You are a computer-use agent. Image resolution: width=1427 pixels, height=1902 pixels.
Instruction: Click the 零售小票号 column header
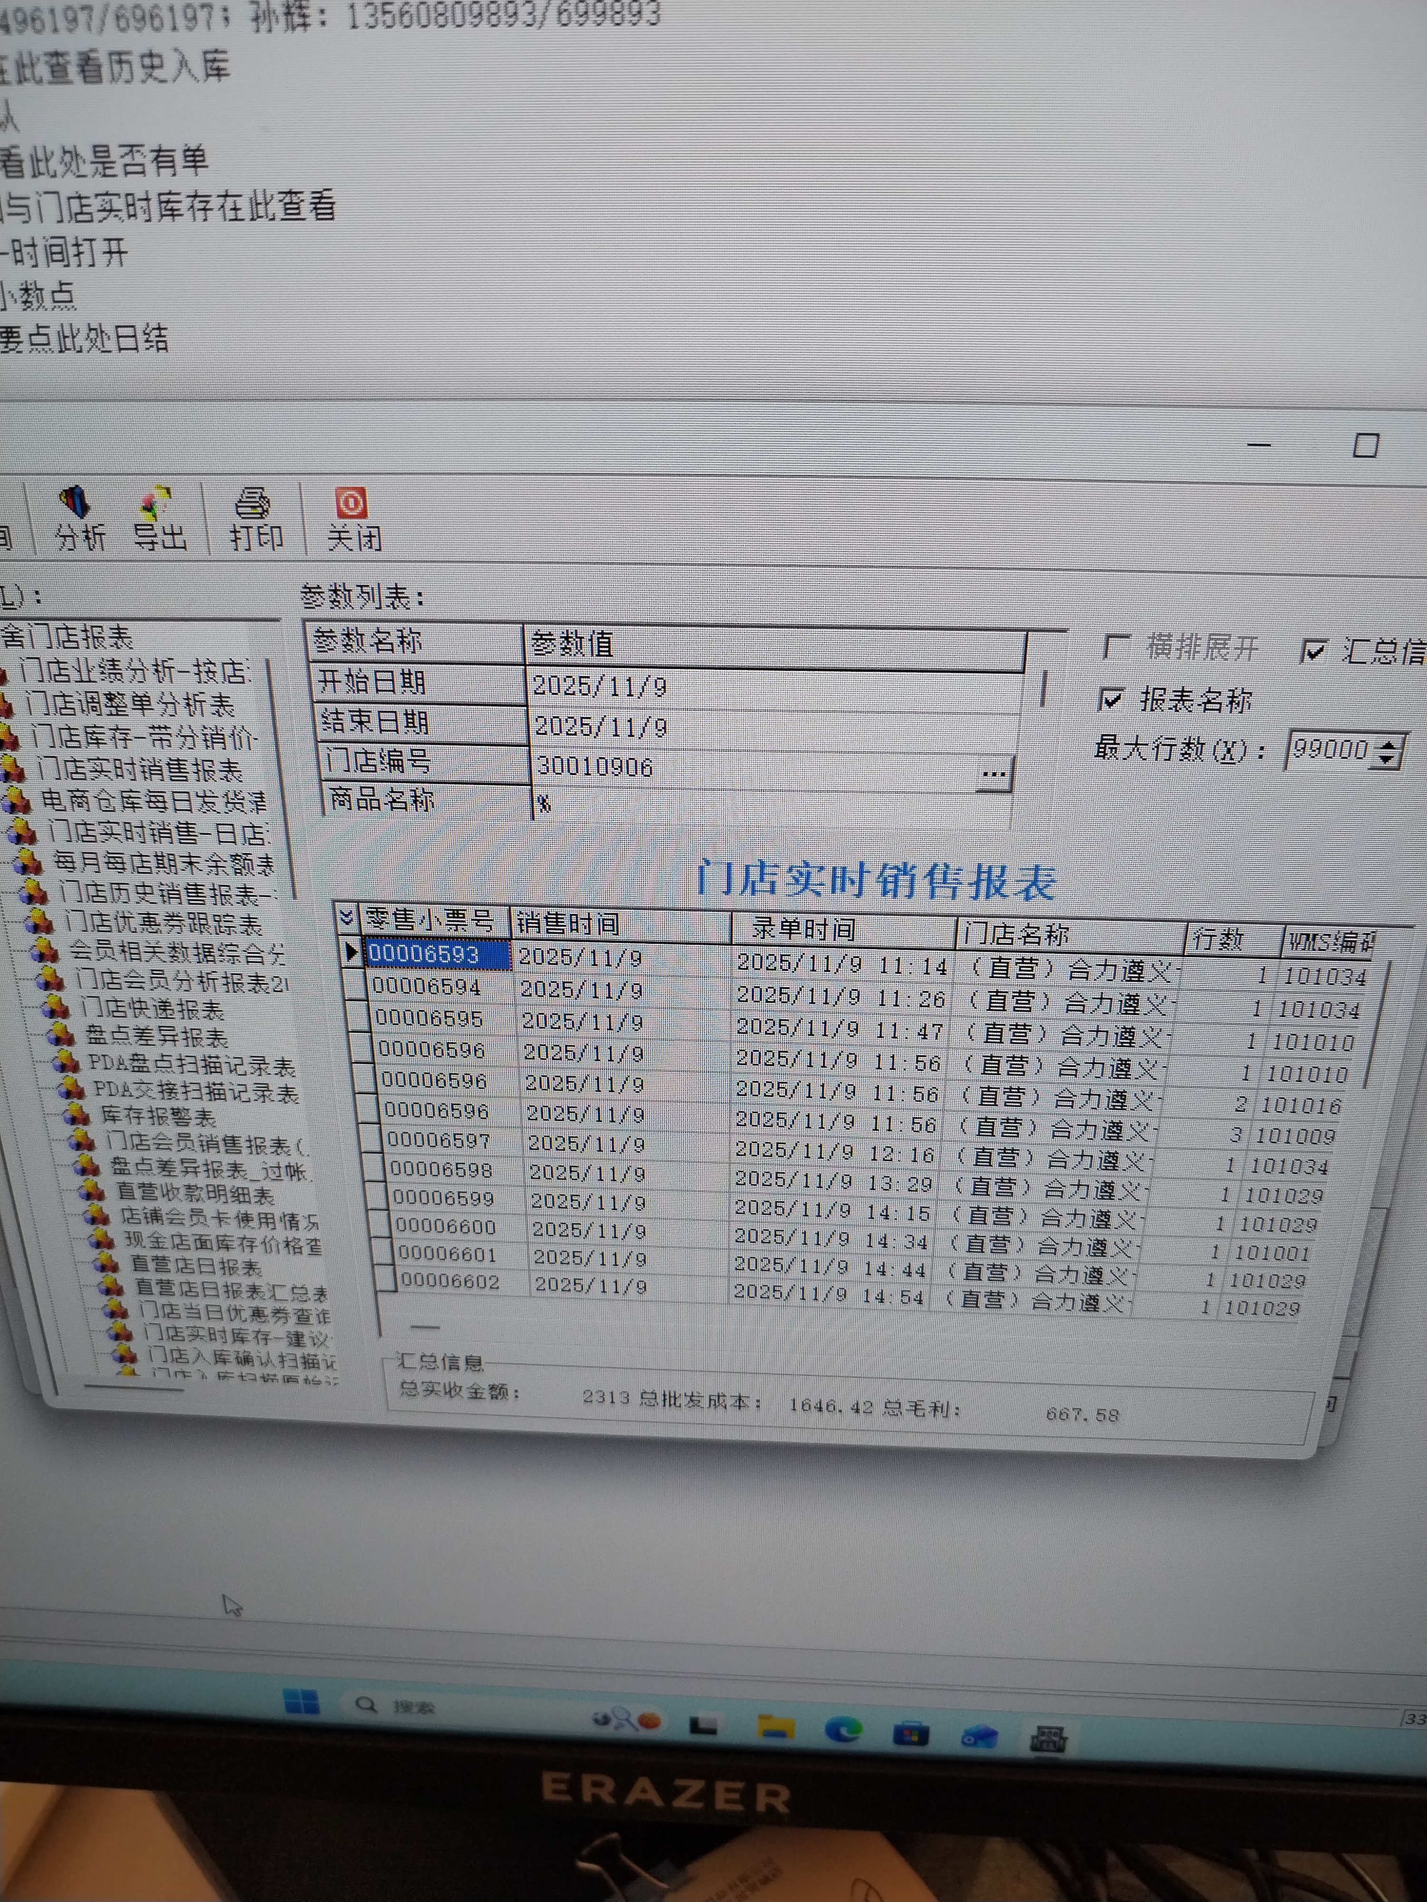coord(430,920)
